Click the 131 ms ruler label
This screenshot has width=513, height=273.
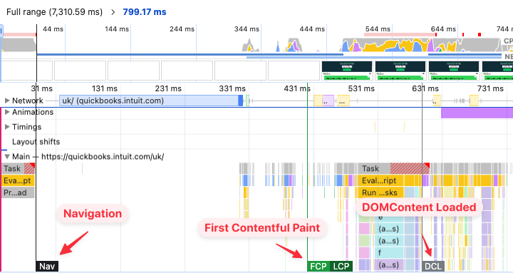[x=104, y=88]
